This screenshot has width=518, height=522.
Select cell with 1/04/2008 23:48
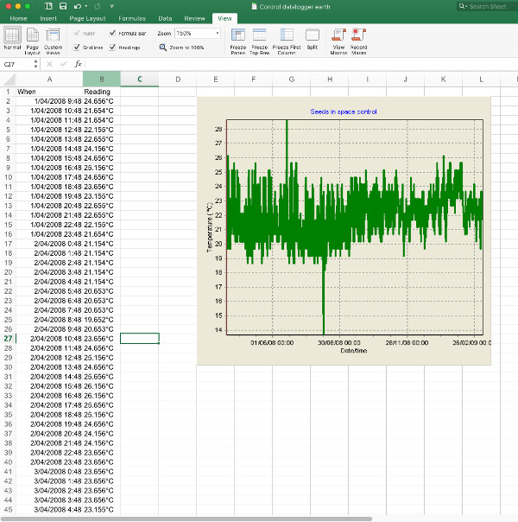pos(49,234)
